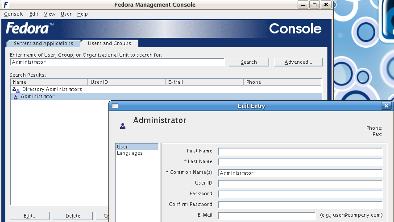Open Advanced search options
Viewport: 394px width, 222px height.
pos(298,62)
